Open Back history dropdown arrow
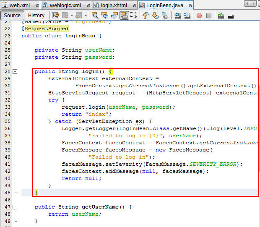The width and height of the screenshot is (260, 227). point(72,16)
